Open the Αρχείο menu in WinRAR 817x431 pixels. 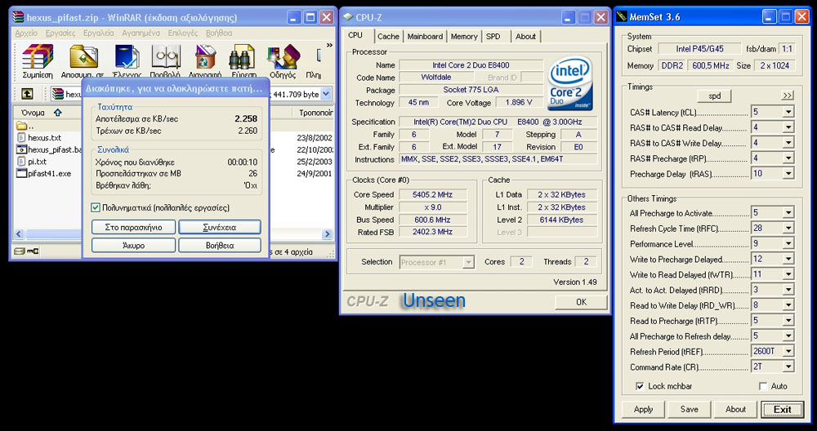(x=27, y=33)
